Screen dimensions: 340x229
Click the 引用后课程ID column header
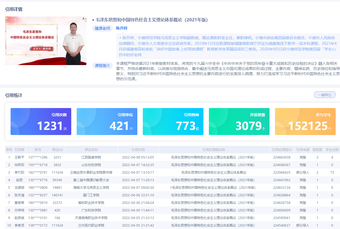[x=282, y=150]
